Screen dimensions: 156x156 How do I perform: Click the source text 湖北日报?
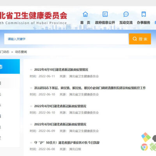(75, 149)
